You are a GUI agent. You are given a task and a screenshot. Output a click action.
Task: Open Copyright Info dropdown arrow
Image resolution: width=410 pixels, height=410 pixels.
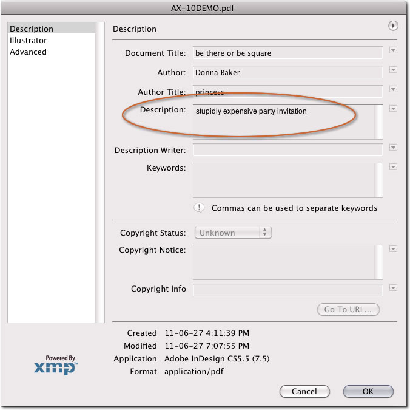[393, 288]
